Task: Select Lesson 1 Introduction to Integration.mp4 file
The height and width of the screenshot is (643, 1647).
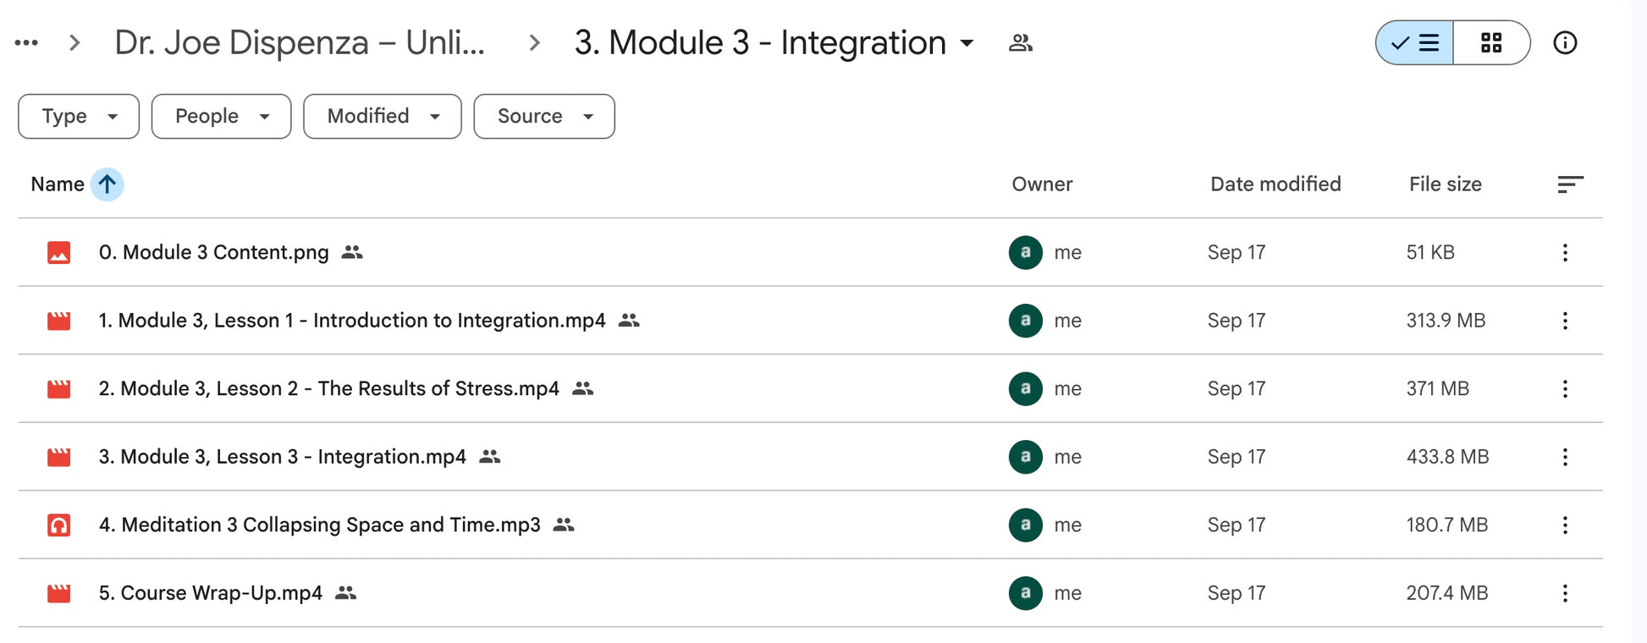Action: click(352, 321)
